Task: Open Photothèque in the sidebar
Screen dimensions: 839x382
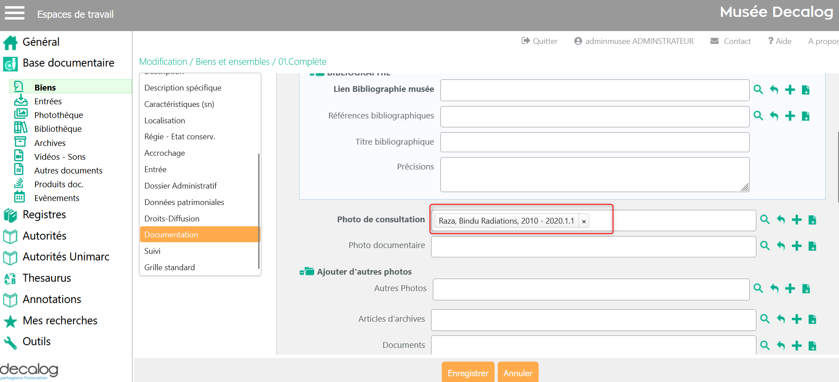Action: point(59,115)
